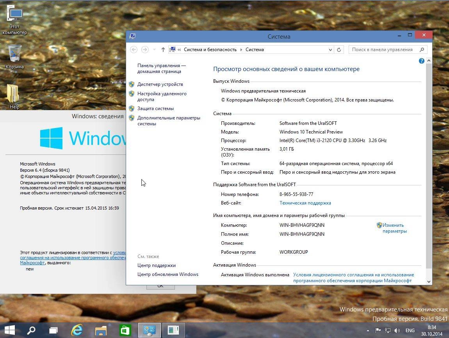Screen dimensions: 449x338
Task: Open 'Центр обновления Windows' link
Action: [168, 274]
